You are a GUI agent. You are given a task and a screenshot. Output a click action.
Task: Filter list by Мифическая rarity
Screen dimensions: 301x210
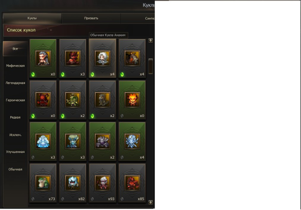point(16,66)
